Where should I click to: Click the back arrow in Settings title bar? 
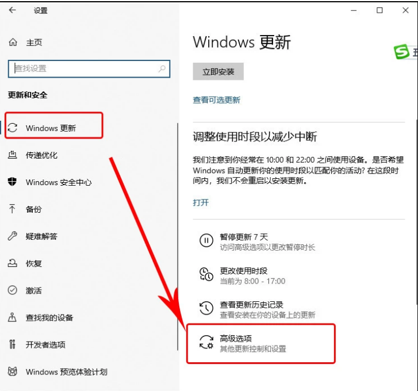click(13, 10)
